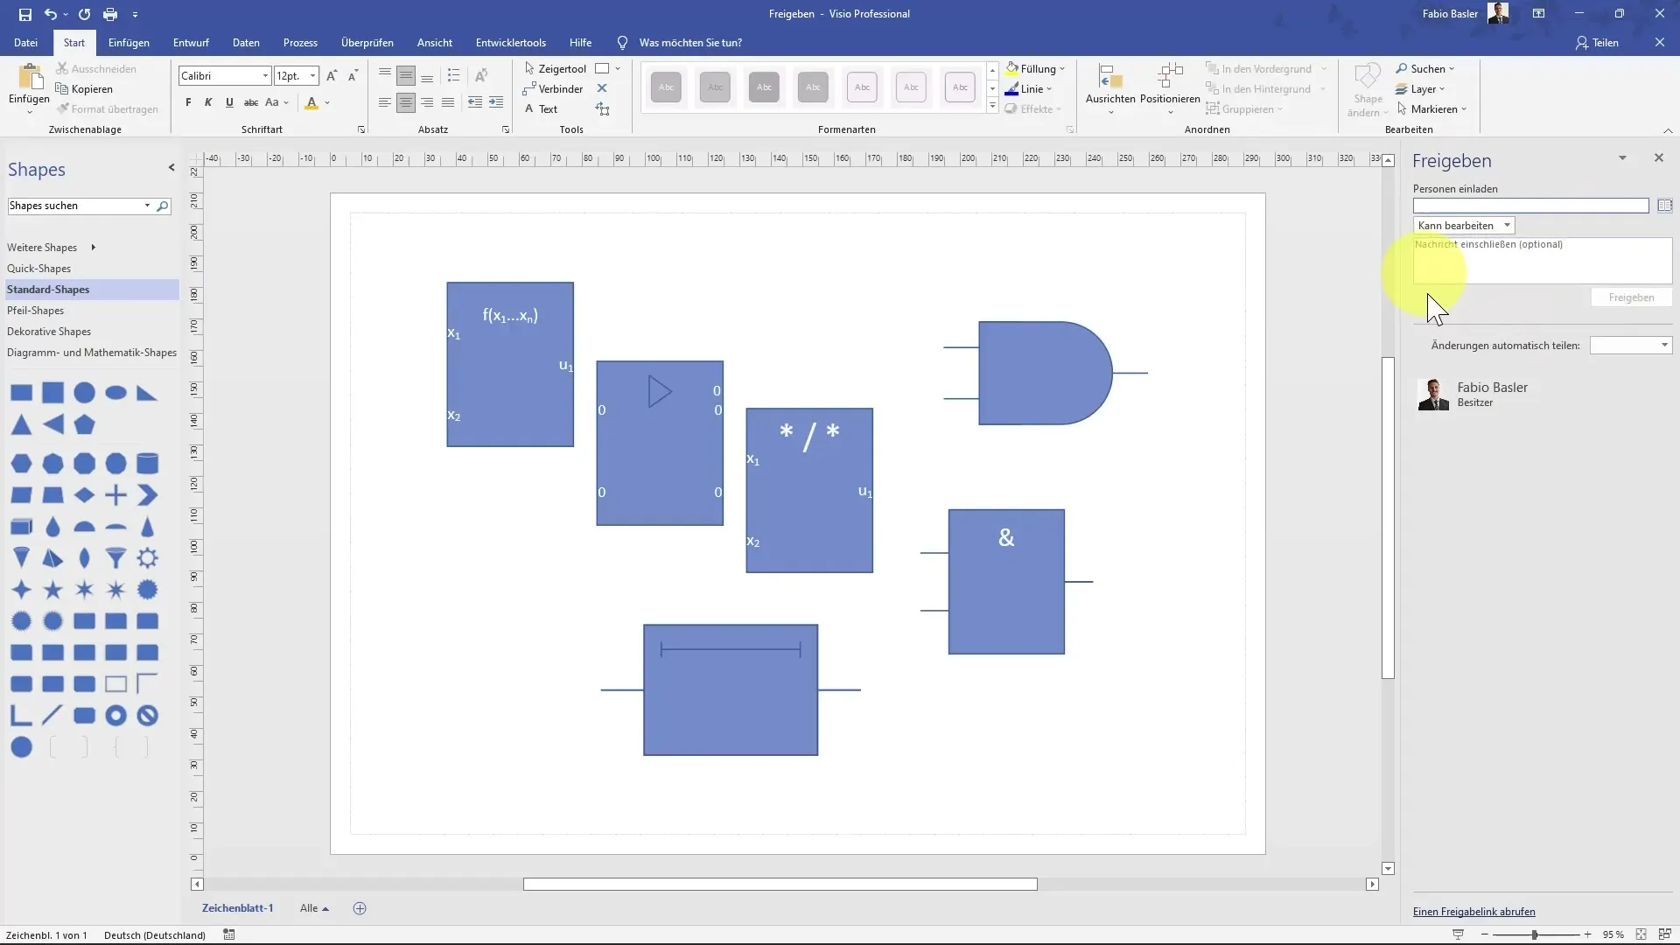Toggle left text alignment

point(385,102)
